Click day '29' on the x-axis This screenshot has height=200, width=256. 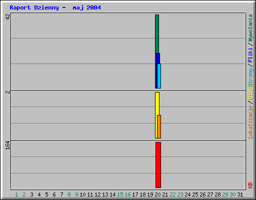pos(225,194)
